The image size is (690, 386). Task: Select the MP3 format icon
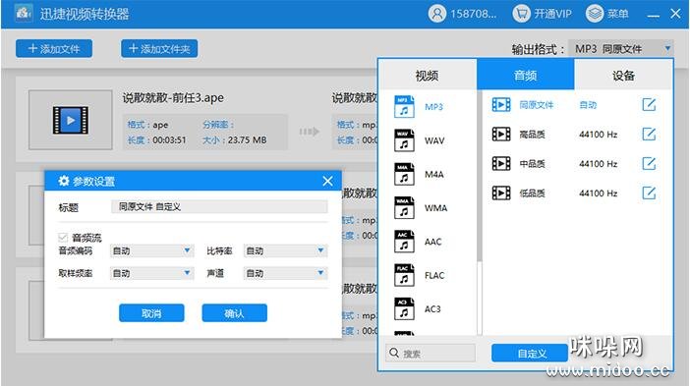[x=404, y=106]
